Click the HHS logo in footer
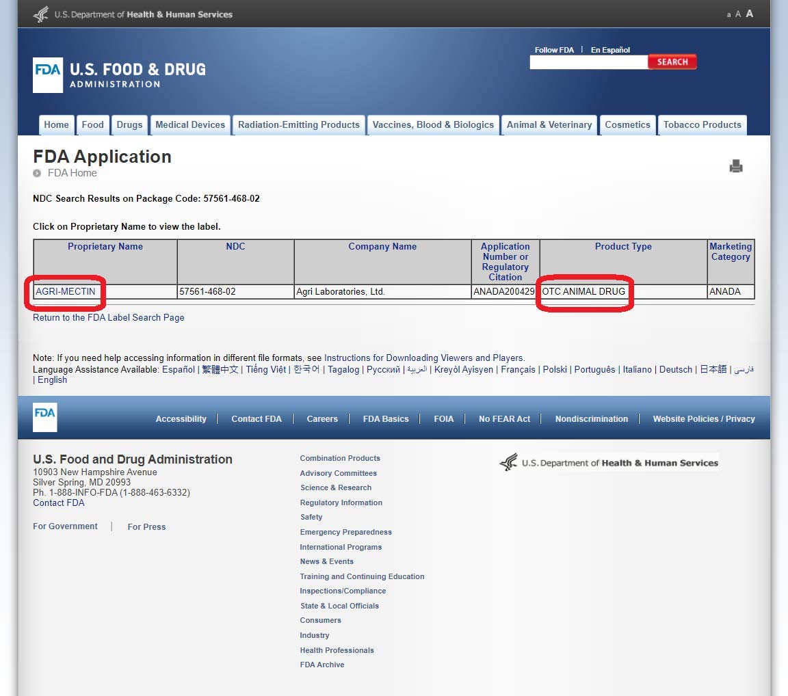Screen dimensions: 788x696 pos(609,463)
